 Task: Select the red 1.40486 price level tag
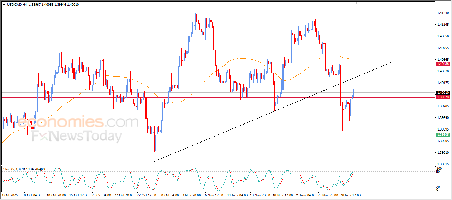point(443,64)
